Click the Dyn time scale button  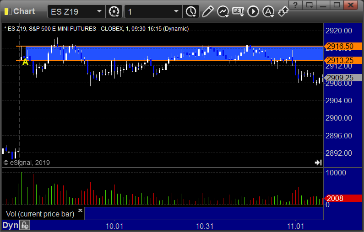coord(10,225)
